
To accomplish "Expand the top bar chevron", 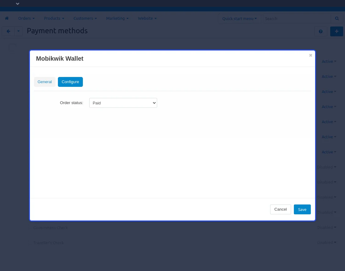I will (18, 4).
